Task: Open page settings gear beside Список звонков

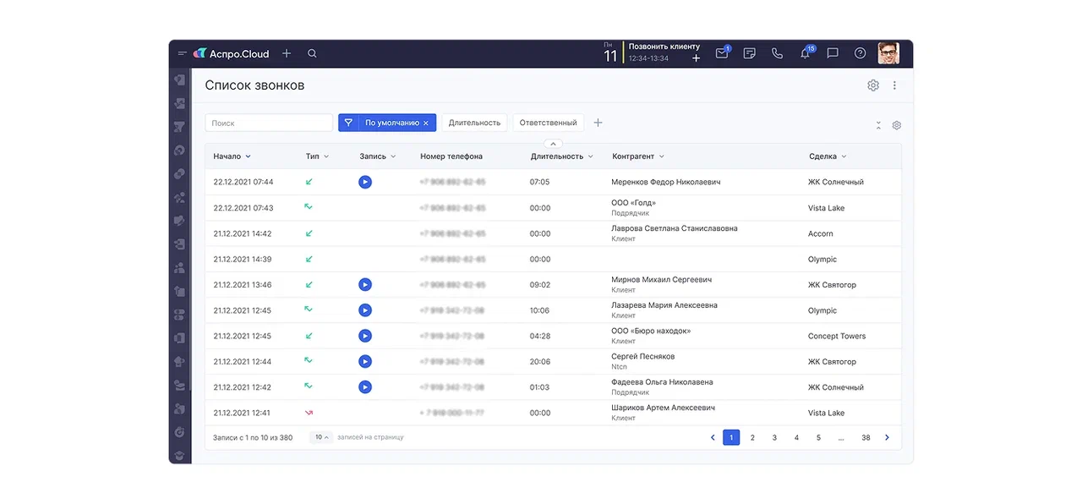Action: point(873,85)
